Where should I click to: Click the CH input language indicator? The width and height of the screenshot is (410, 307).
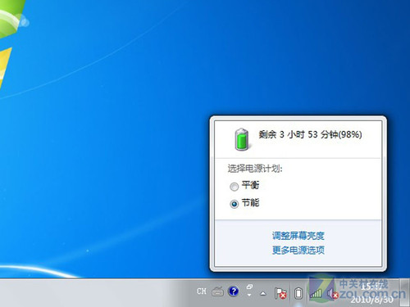point(202,291)
